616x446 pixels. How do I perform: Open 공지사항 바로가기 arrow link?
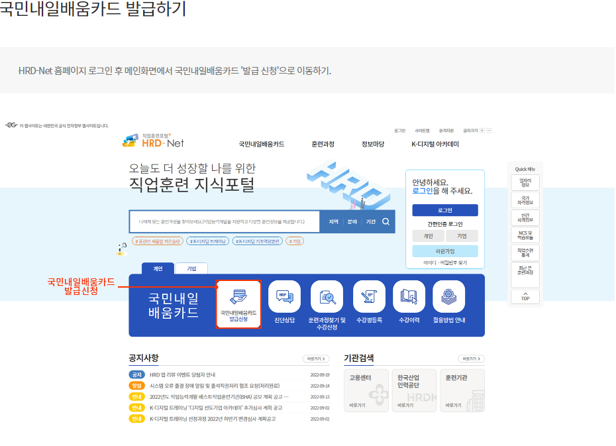(x=316, y=359)
